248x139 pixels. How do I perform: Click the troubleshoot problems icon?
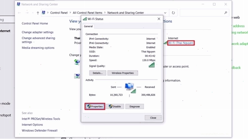pyautogui.click(x=77, y=76)
